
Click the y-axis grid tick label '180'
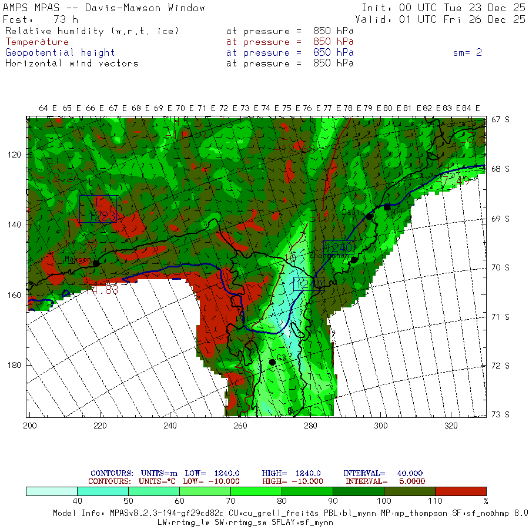pos(14,365)
